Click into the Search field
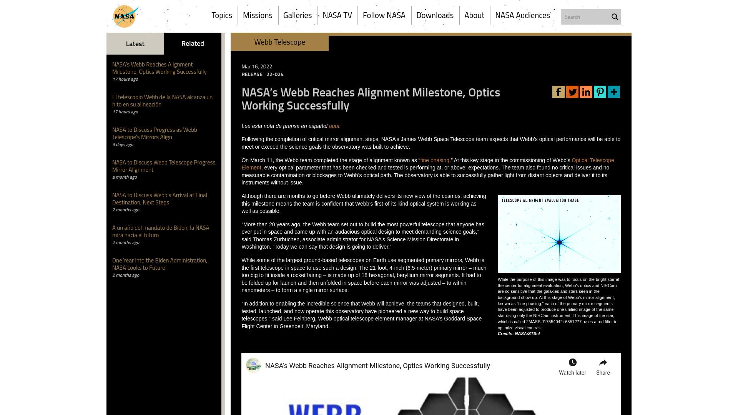The image size is (738, 415). [x=585, y=17]
